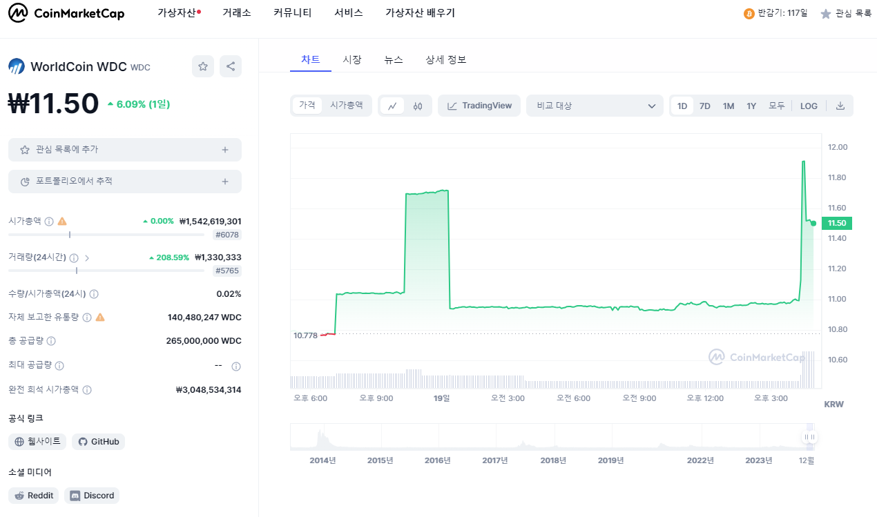Switch to the 시장 tab
The image size is (877, 517).
point(352,59)
